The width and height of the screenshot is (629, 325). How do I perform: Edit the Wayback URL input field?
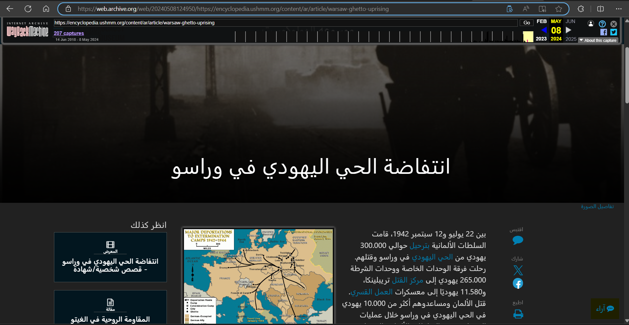pyautogui.click(x=286, y=23)
